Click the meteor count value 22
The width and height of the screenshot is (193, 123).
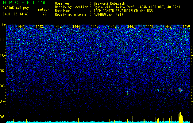tap(44, 14)
